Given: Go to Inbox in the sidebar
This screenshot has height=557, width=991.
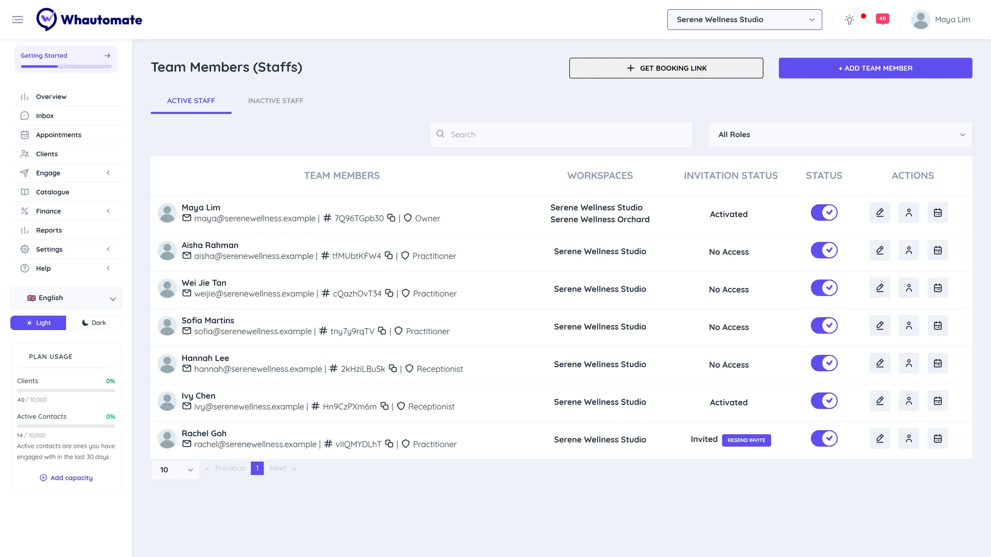Looking at the screenshot, I should (66, 116).
